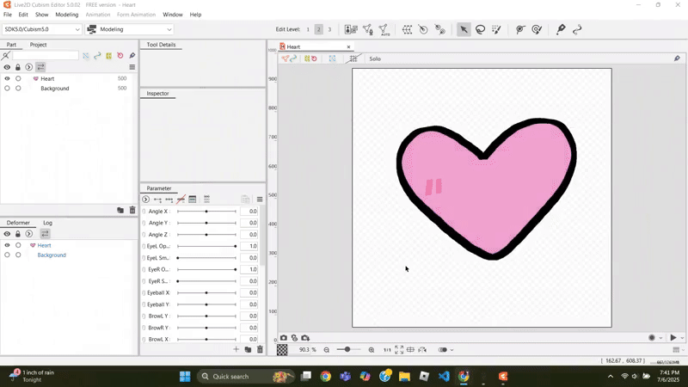Viewport: 688px width, 387px height.
Task: Open the Automatic Mesh Generator tool
Action: pyautogui.click(x=384, y=29)
